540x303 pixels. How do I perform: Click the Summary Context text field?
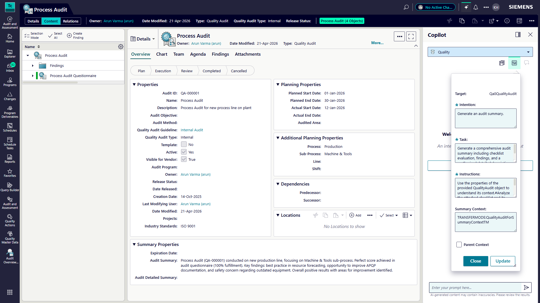point(486,222)
